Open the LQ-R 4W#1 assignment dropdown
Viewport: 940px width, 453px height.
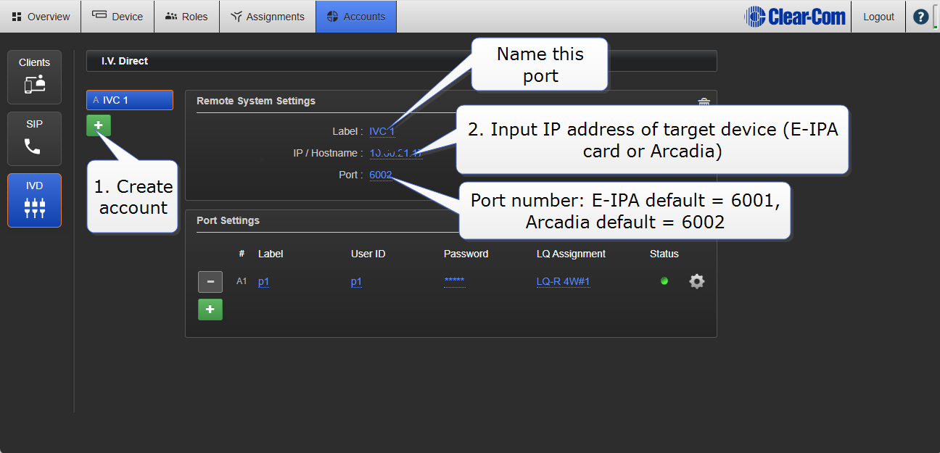pyautogui.click(x=563, y=282)
